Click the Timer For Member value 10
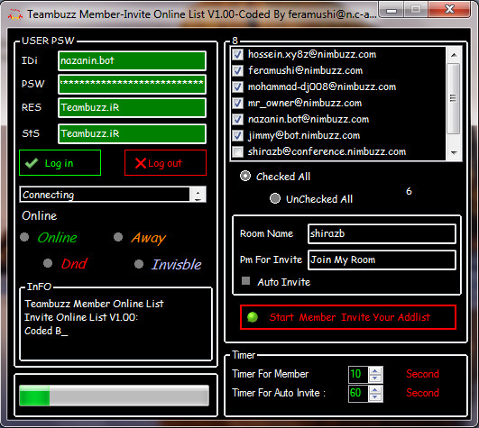The width and height of the screenshot is (479, 428). [358, 374]
